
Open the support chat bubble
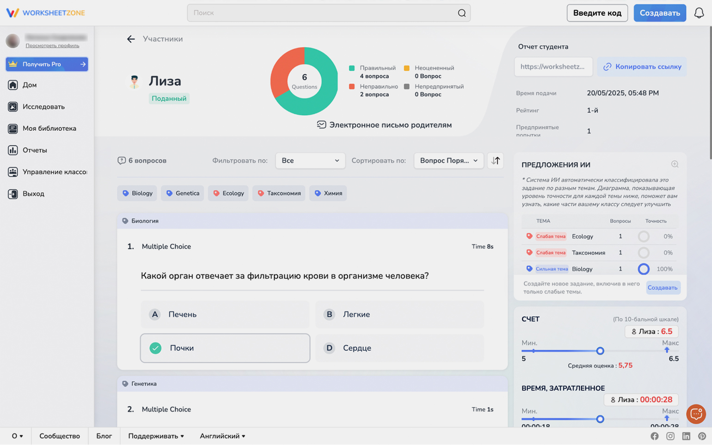pos(696,414)
